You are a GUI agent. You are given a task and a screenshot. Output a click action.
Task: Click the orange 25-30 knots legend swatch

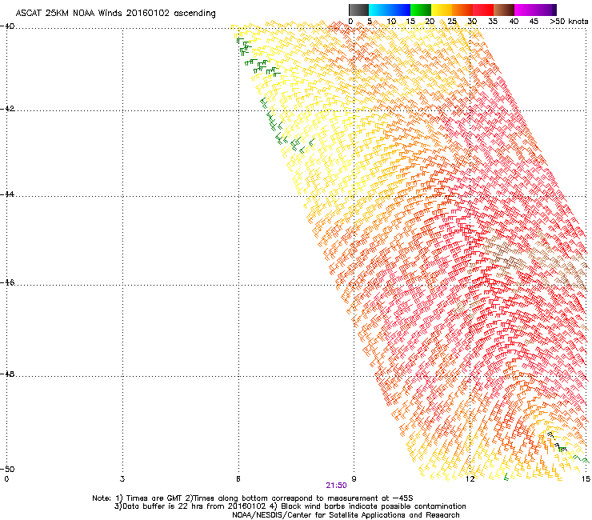(462, 10)
